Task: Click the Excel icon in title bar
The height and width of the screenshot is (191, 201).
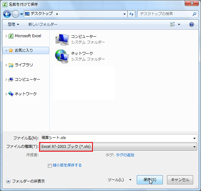Action: coord(5,5)
